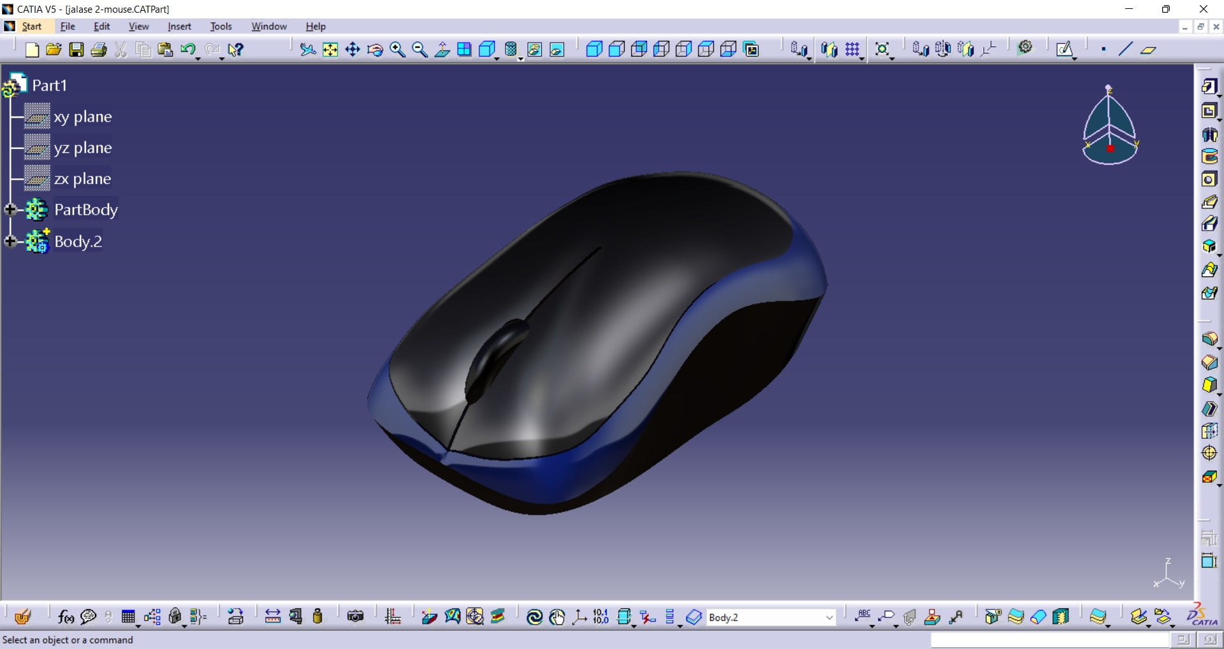Open the Body.2 current body dropdown
Image resolution: width=1224 pixels, height=649 pixels.
pyautogui.click(x=829, y=617)
